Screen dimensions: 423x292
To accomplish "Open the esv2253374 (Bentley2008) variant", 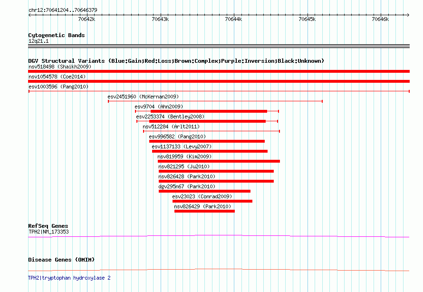I will coord(207,121).
